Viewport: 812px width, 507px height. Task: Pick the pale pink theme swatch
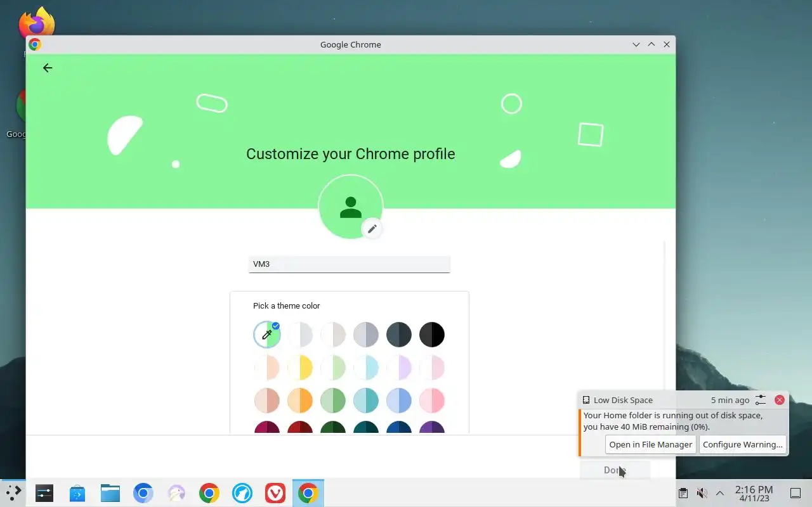coord(432,368)
